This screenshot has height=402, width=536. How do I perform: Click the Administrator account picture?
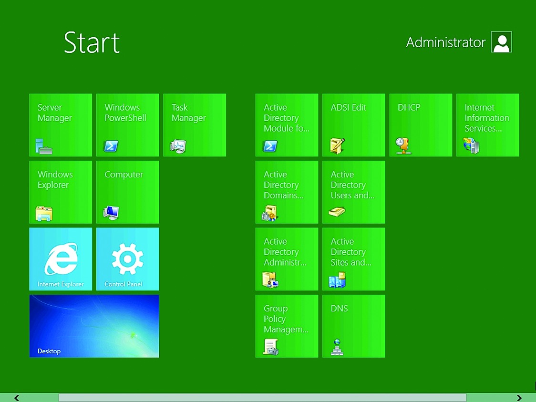click(x=501, y=42)
